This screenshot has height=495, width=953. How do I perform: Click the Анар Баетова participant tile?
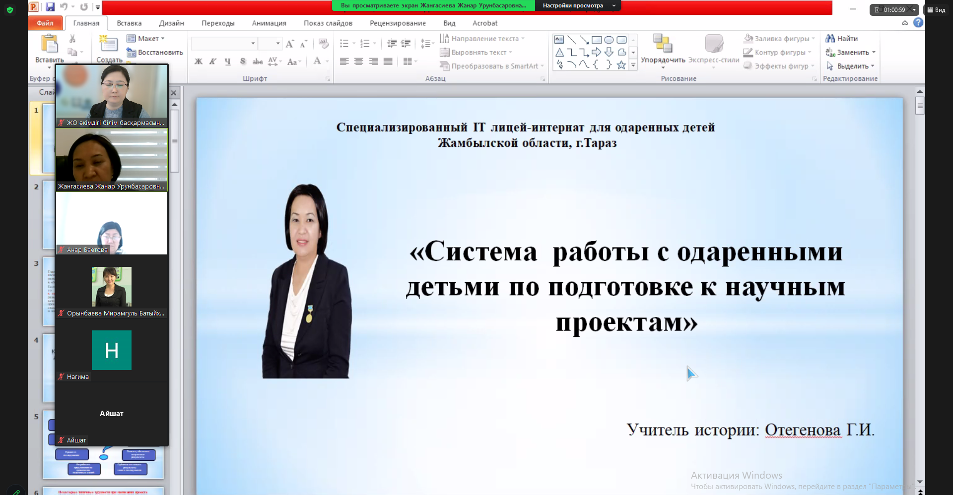coord(112,223)
